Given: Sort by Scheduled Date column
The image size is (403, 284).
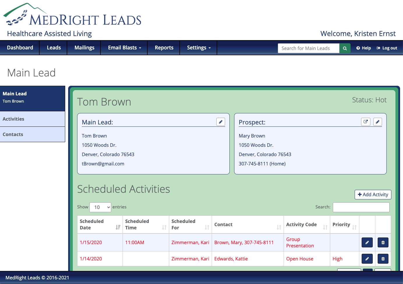Looking at the screenshot, I should point(100,224).
